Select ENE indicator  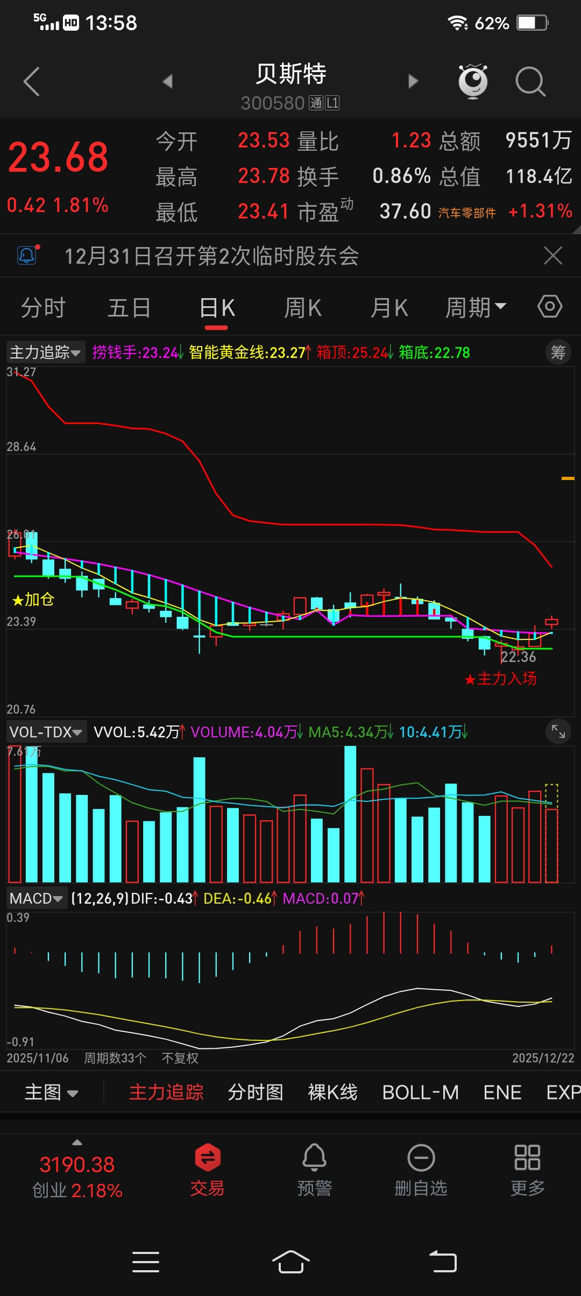[x=502, y=1093]
